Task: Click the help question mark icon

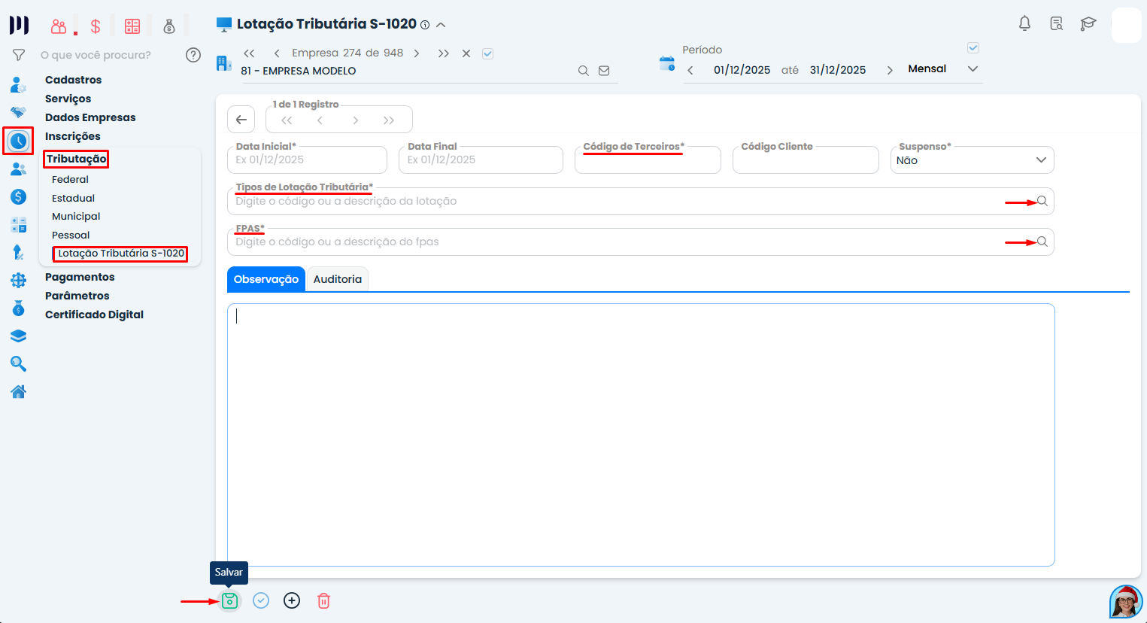Action: pyautogui.click(x=193, y=55)
